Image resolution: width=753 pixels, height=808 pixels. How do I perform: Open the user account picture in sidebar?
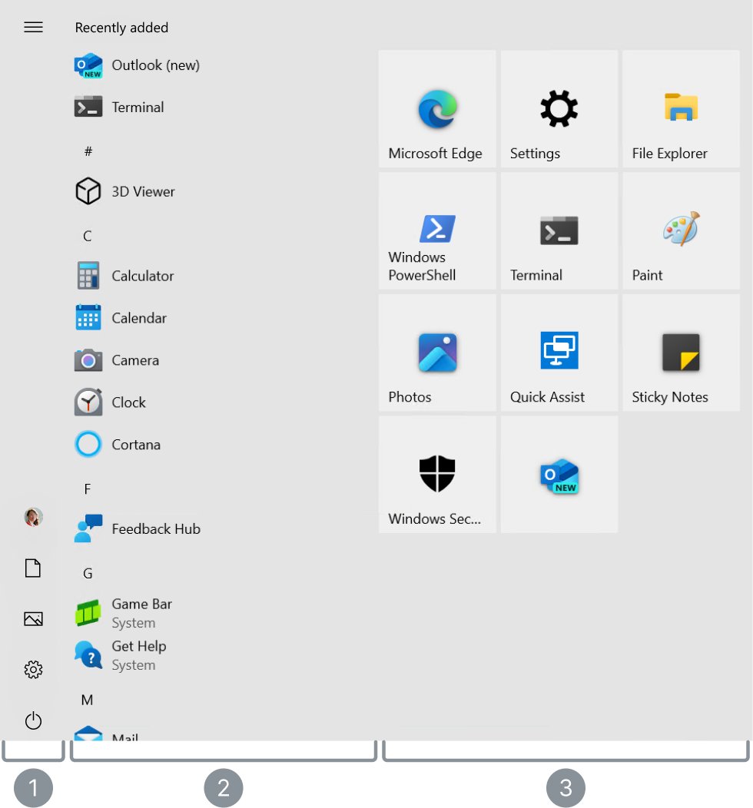tap(34, 517)
